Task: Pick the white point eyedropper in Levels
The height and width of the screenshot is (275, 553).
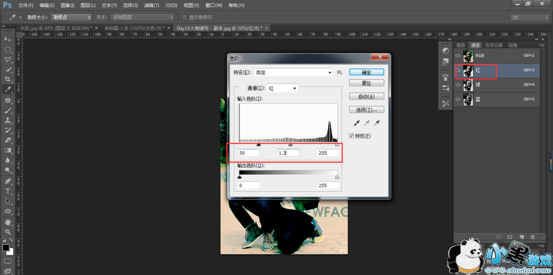Action: point(377,123)
